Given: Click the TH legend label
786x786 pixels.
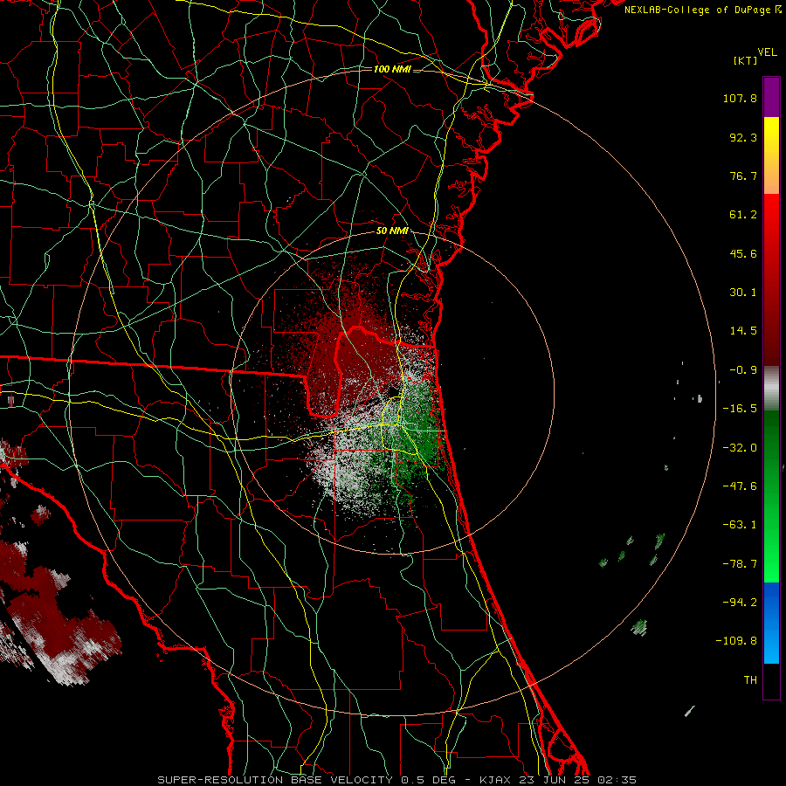Looking at the screenshot, I should pyautogui.click(x=750, y=680).
